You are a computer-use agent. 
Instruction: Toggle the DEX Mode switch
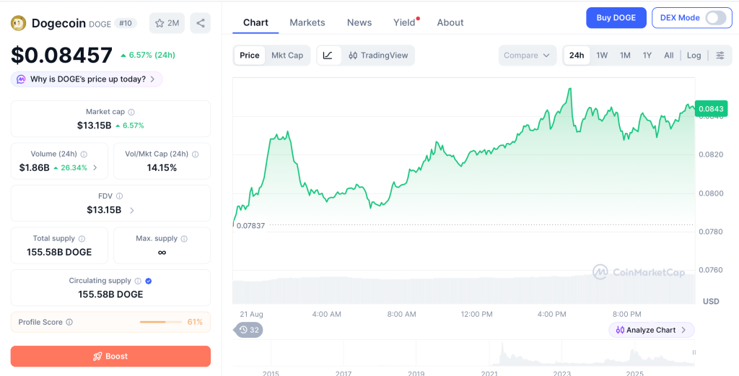(715, 18)
